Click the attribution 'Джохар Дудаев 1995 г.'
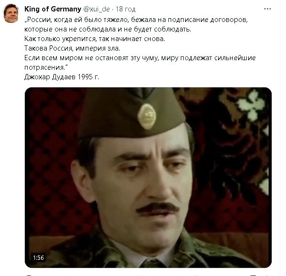286x276 pixels. [62, 77]
